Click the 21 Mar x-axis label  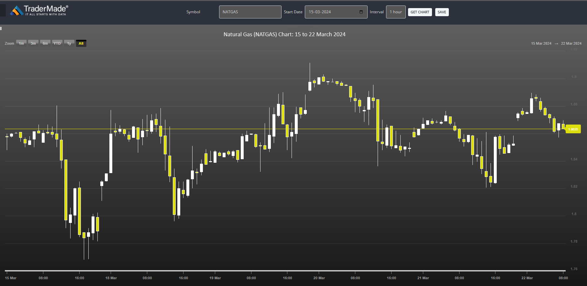[x=423, y=278]
